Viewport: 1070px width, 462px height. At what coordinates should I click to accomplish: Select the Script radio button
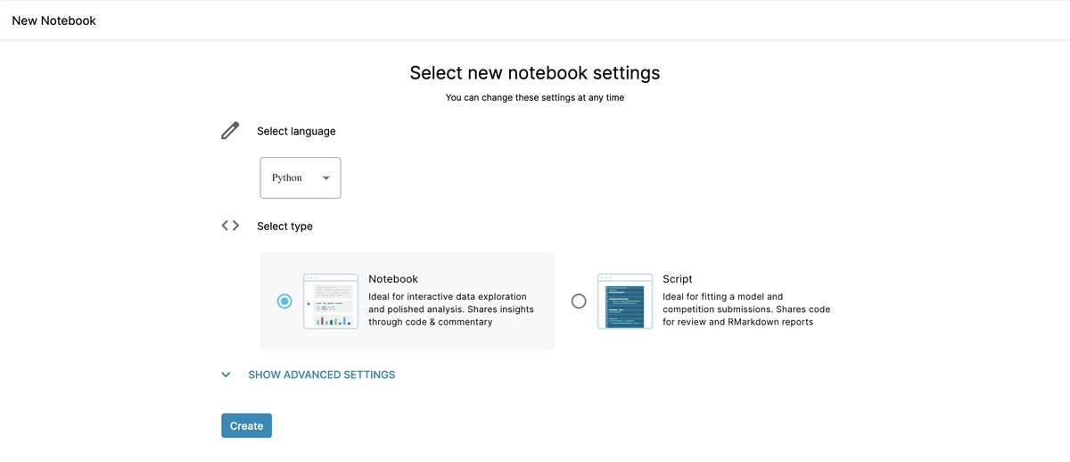coord(579,301)
